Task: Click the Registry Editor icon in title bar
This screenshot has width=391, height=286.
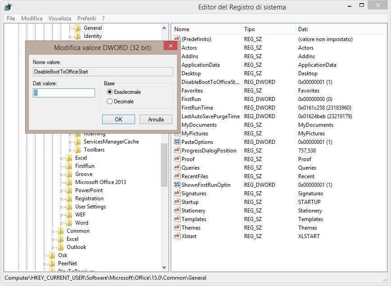Action: pyautogui.click(x=8, y=7)
